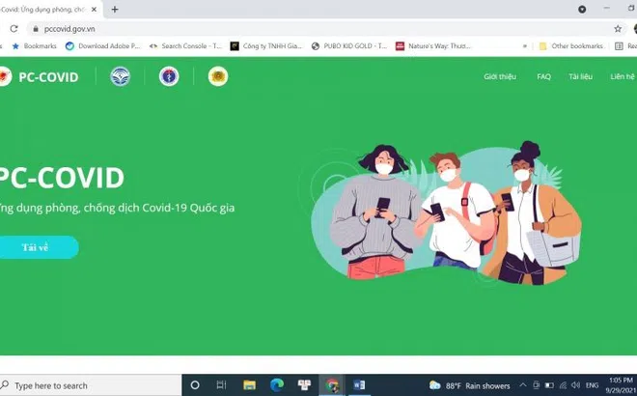The image size is (637, 396).
Task: Click the Ministry of Health emblem in the page header
Action: [x=169, y=76]
